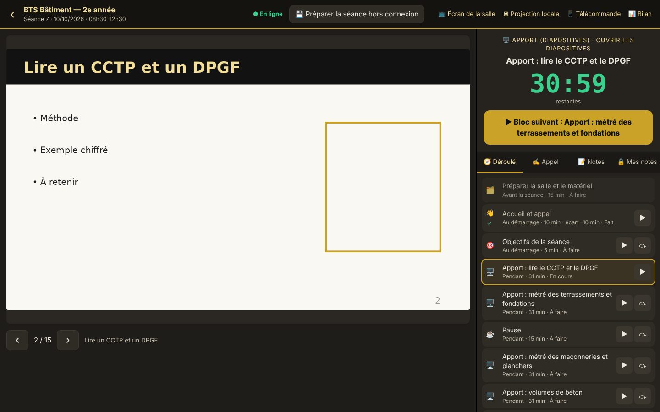
Task: Skip the Objectifs de la séance block
Action: coord(643,245)
